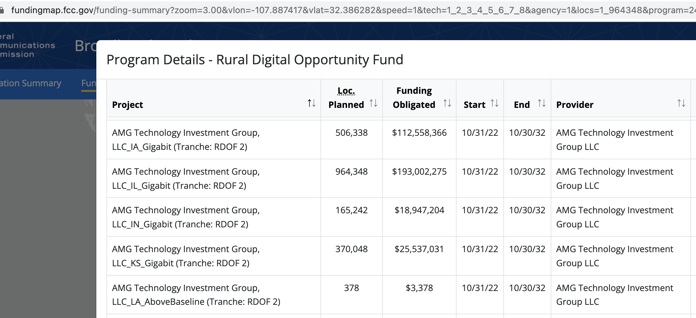
Task: Click locations planned value 506,338
Action: tap(351, 133)
